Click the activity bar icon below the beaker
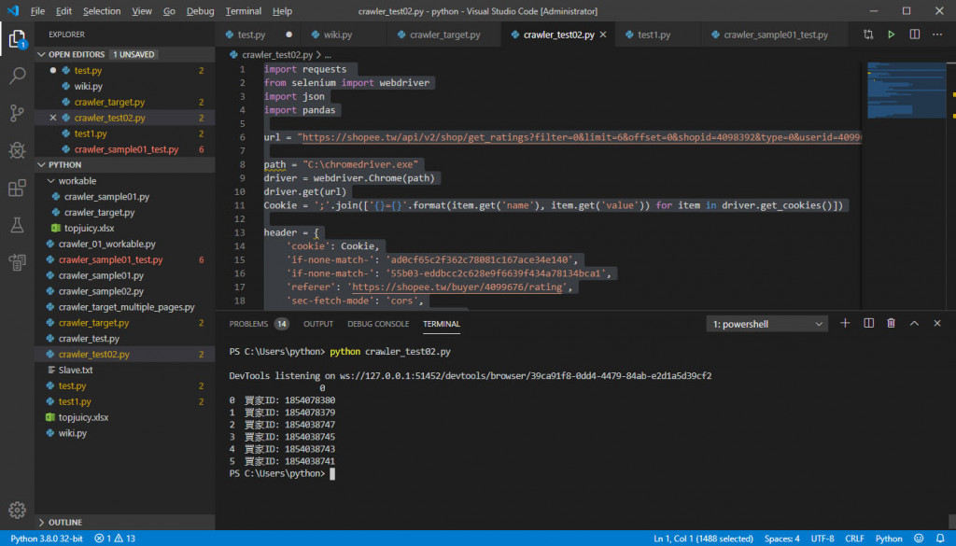Viewport: 956px width, 546px height. click(x=17, y=262)
